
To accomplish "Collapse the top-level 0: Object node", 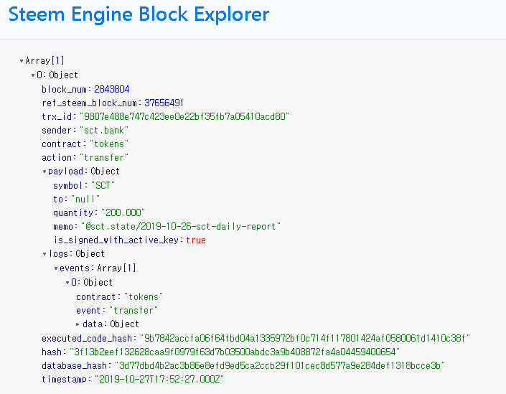I will click(34, 75).
